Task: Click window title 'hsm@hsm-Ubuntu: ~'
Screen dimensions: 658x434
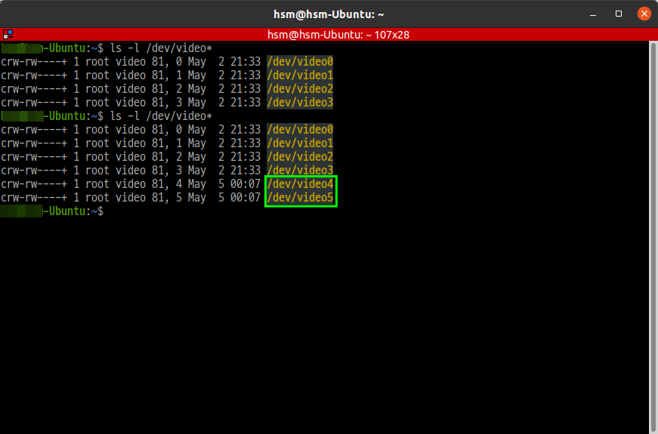Action: point(329,14)
